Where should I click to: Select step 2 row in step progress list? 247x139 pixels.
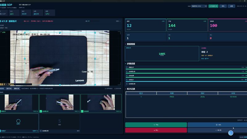tap(186, 71)
